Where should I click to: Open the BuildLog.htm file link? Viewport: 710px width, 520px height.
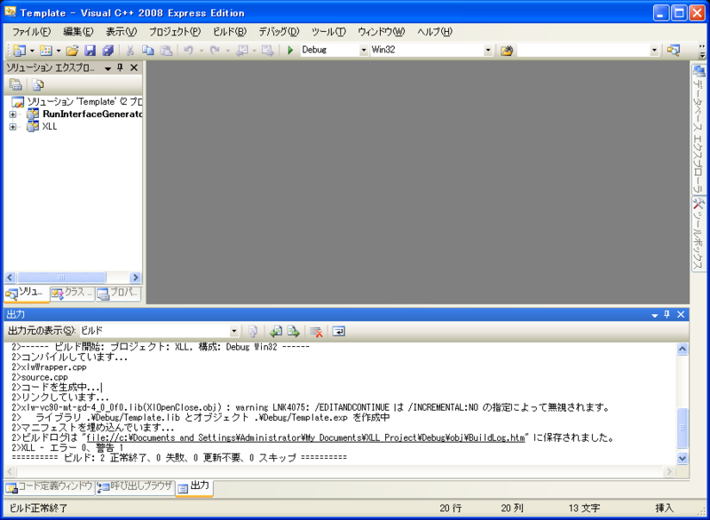305,437
